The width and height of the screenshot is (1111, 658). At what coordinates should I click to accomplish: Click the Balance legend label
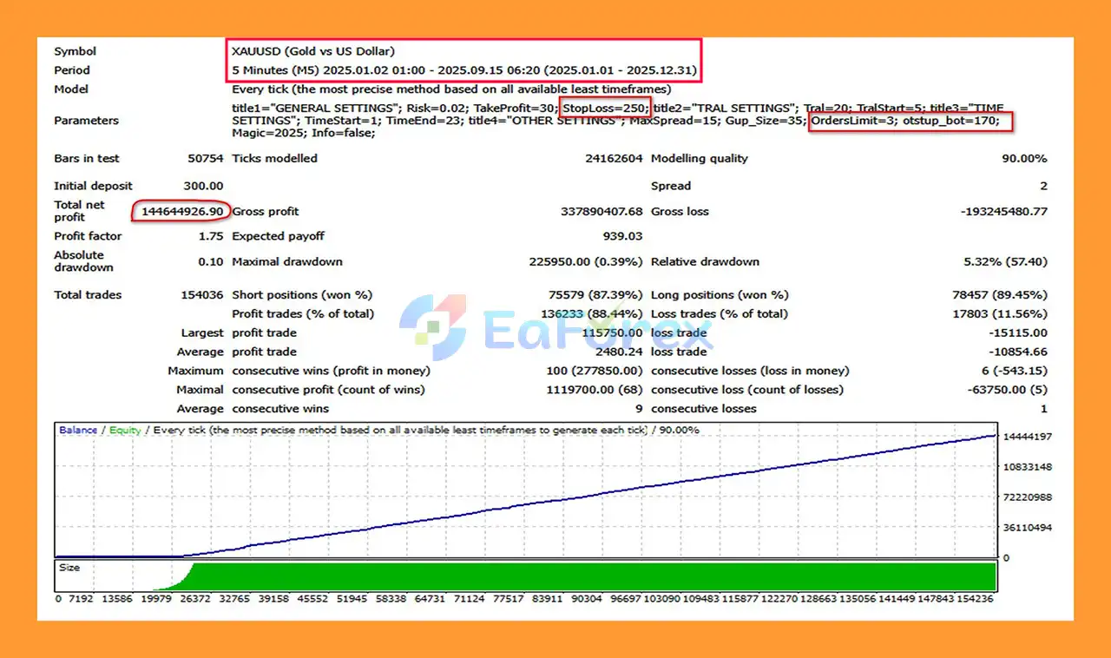coord(78,430)
